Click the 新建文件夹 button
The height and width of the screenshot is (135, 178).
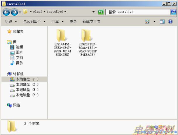[x=91, y=22]
